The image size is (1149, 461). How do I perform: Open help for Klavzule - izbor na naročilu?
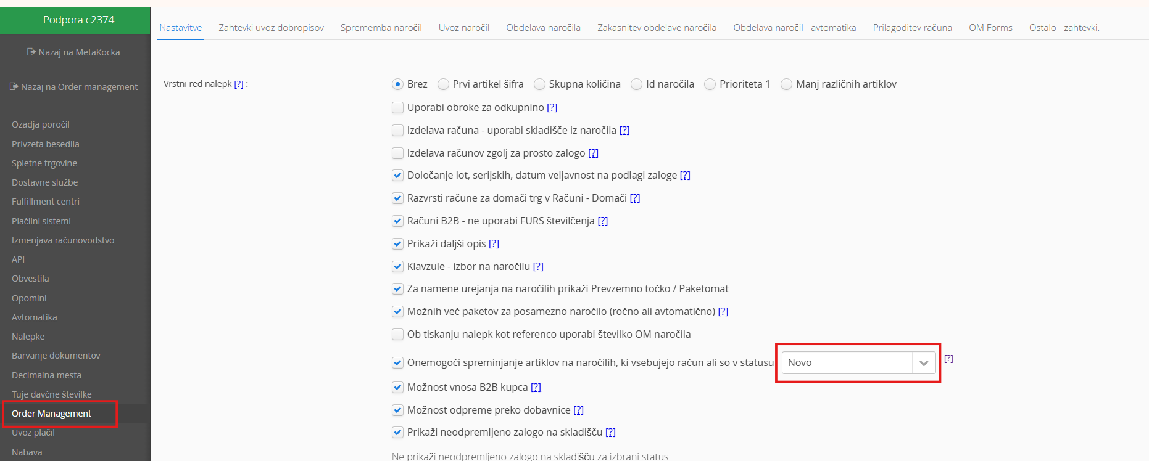[538, 267]
